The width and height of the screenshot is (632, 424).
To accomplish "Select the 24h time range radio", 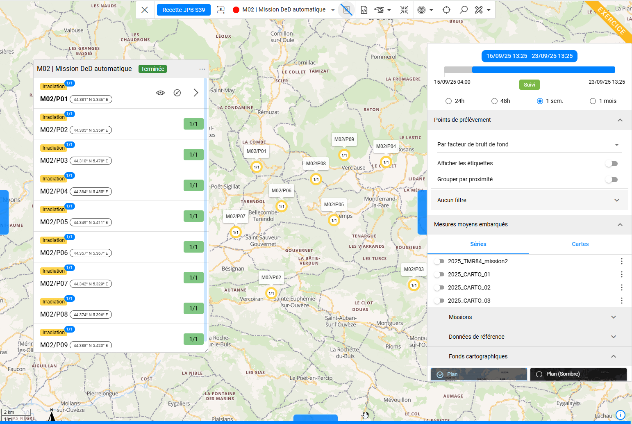I will click(x=448, y=101).
